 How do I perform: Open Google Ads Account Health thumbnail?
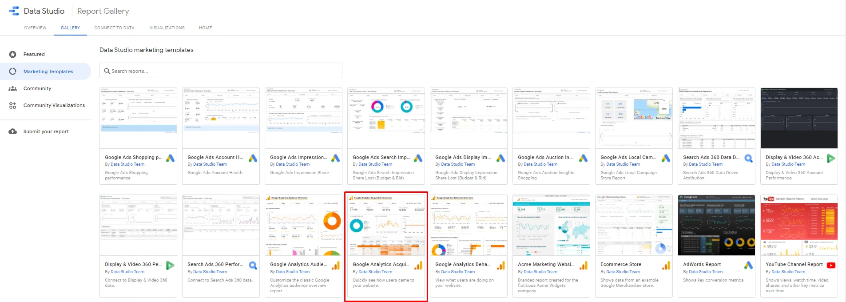pyautogui.click(x=221, y=118)
